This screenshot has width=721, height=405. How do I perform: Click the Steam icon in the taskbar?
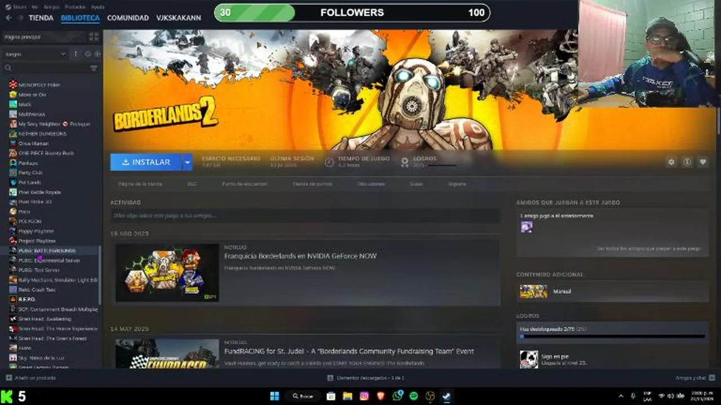[x=447, y=396]
